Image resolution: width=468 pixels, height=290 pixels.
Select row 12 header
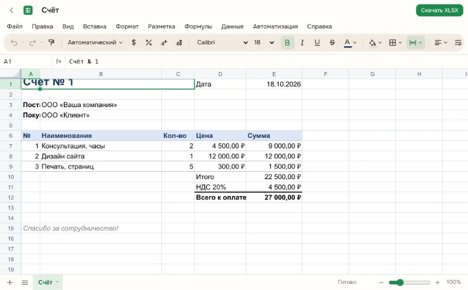coord(10,198)
